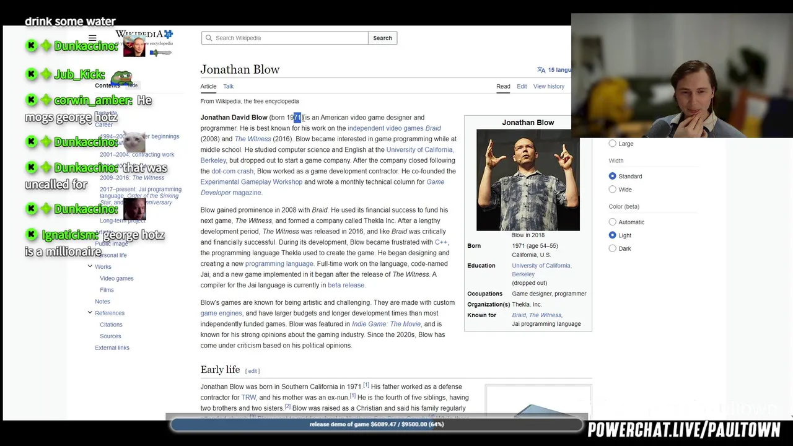
Task: Open the dot-com crash link
Action: pyautogui.click(x=232, y=171)
